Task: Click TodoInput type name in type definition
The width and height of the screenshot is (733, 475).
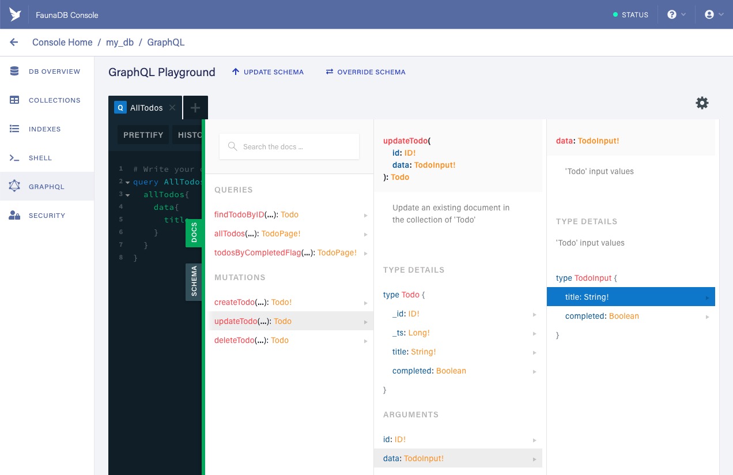Action: [593, 278]
